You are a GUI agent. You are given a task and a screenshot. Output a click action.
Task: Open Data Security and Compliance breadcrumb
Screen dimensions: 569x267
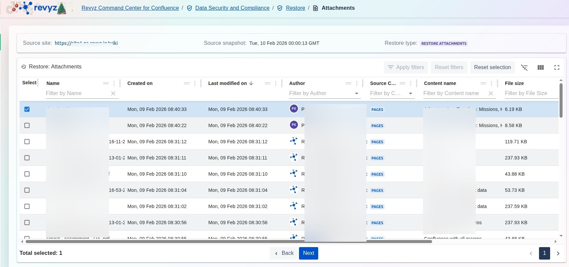tap(232, 8)
